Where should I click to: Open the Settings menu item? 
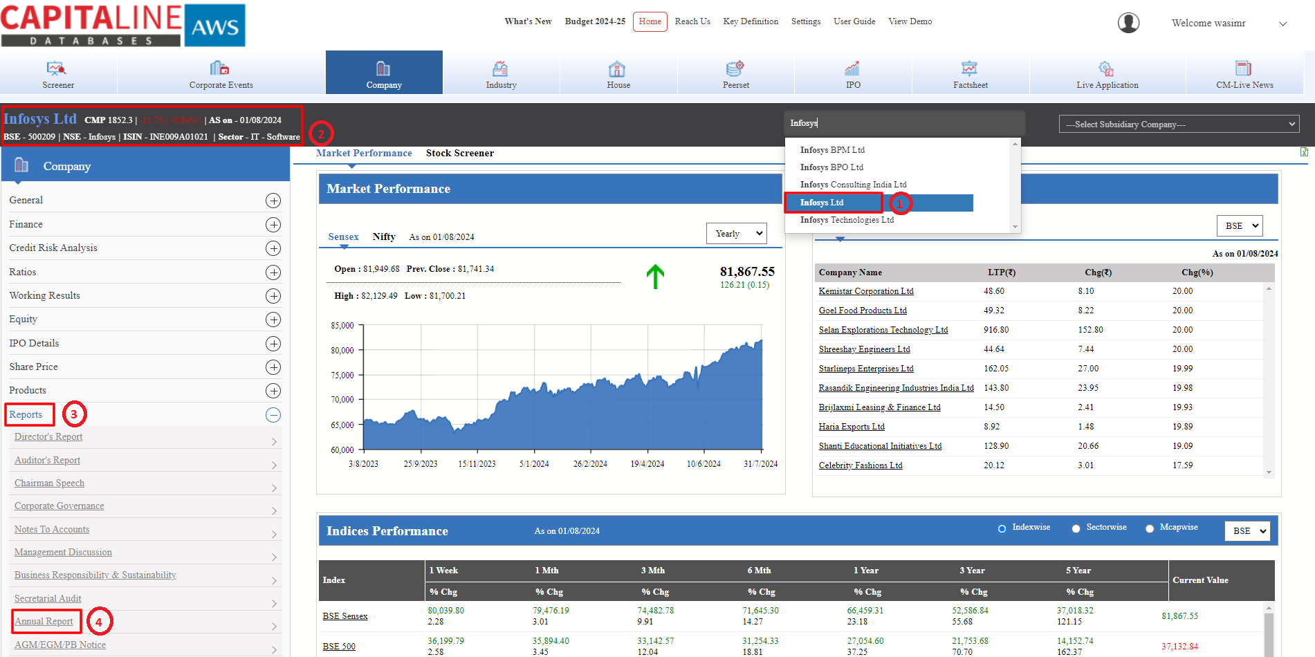point(806,21)
